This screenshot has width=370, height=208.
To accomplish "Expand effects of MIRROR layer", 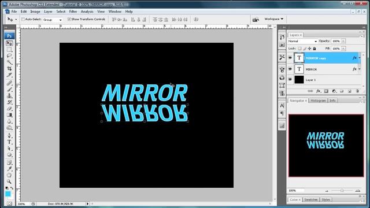I will (x=360, y=69).
